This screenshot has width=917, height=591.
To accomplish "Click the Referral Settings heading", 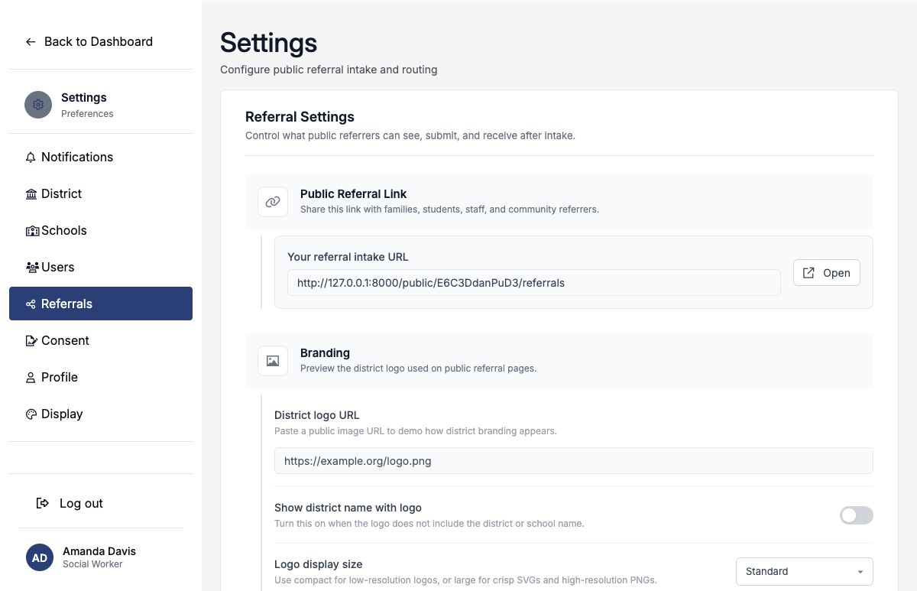I will [300, 117].
